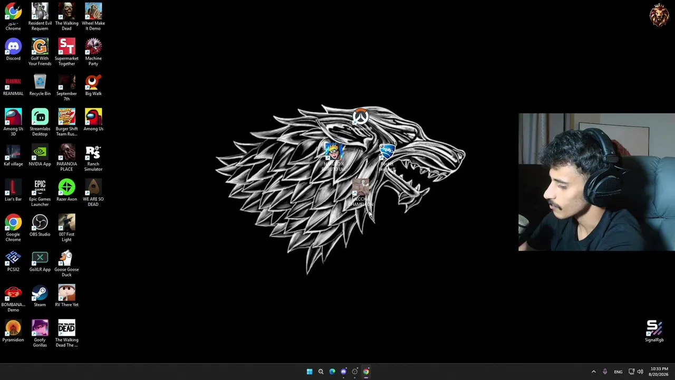Image resolution: width=675 pixels, height=380 pixels.
Task: Open network quick settings from tray
Action: [x=631, y=372]
